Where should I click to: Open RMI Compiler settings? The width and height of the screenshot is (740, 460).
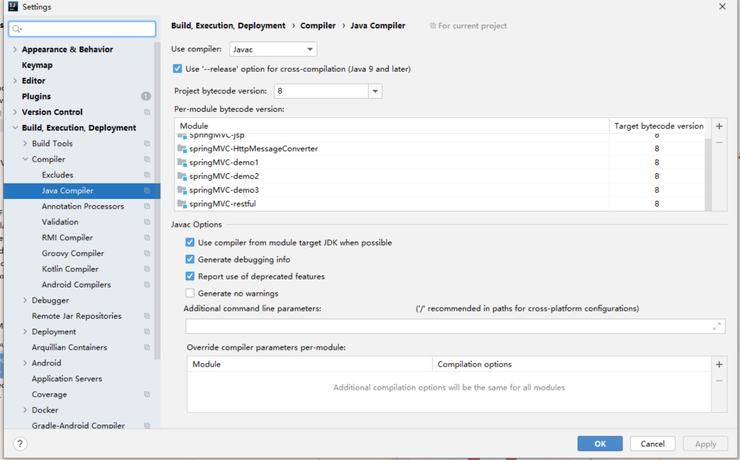click(x=67, y=238)
